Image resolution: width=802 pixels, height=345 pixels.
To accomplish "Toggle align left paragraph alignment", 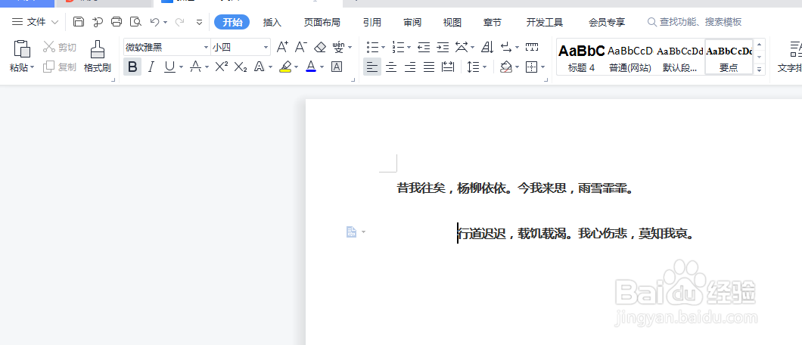I will pyautogui.click(x=372, y=67).
